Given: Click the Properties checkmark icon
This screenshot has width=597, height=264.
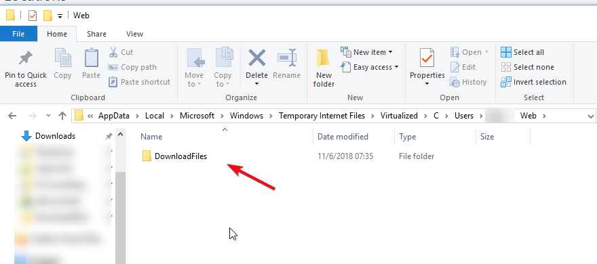Looking at the screenshot, I should click(427, 58).
